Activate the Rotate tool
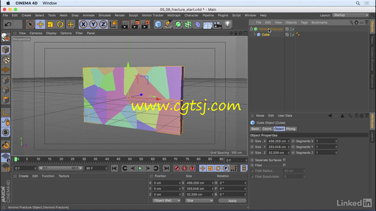The height and width of the screenshot is (211, 376). tap(60, 24)
